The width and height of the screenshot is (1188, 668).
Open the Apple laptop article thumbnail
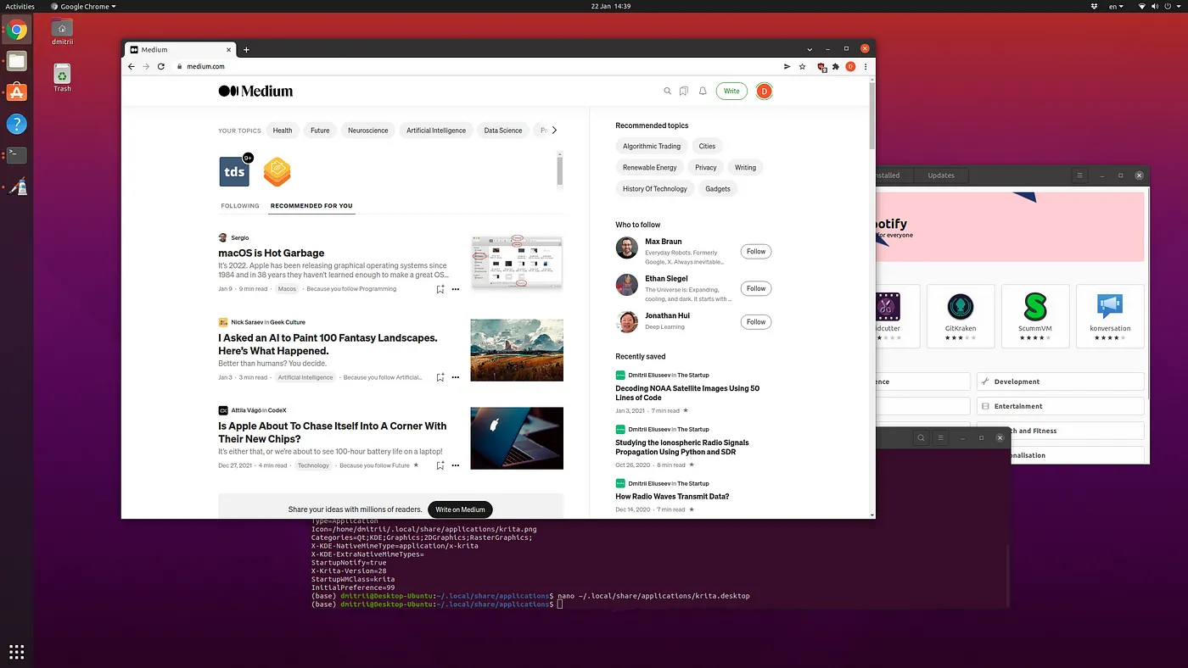517,438
